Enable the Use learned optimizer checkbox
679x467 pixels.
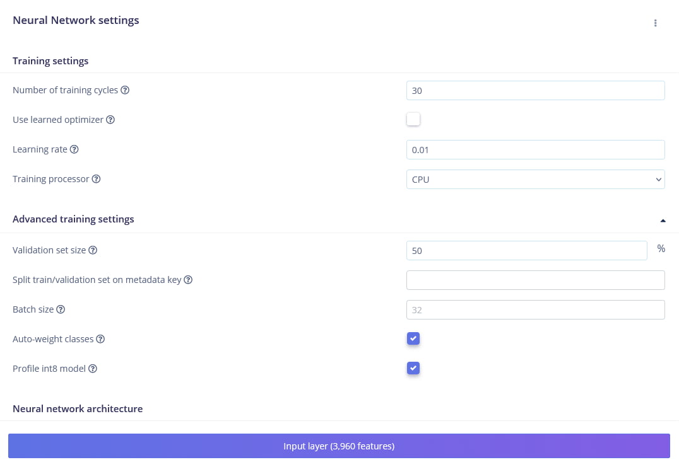413,119
